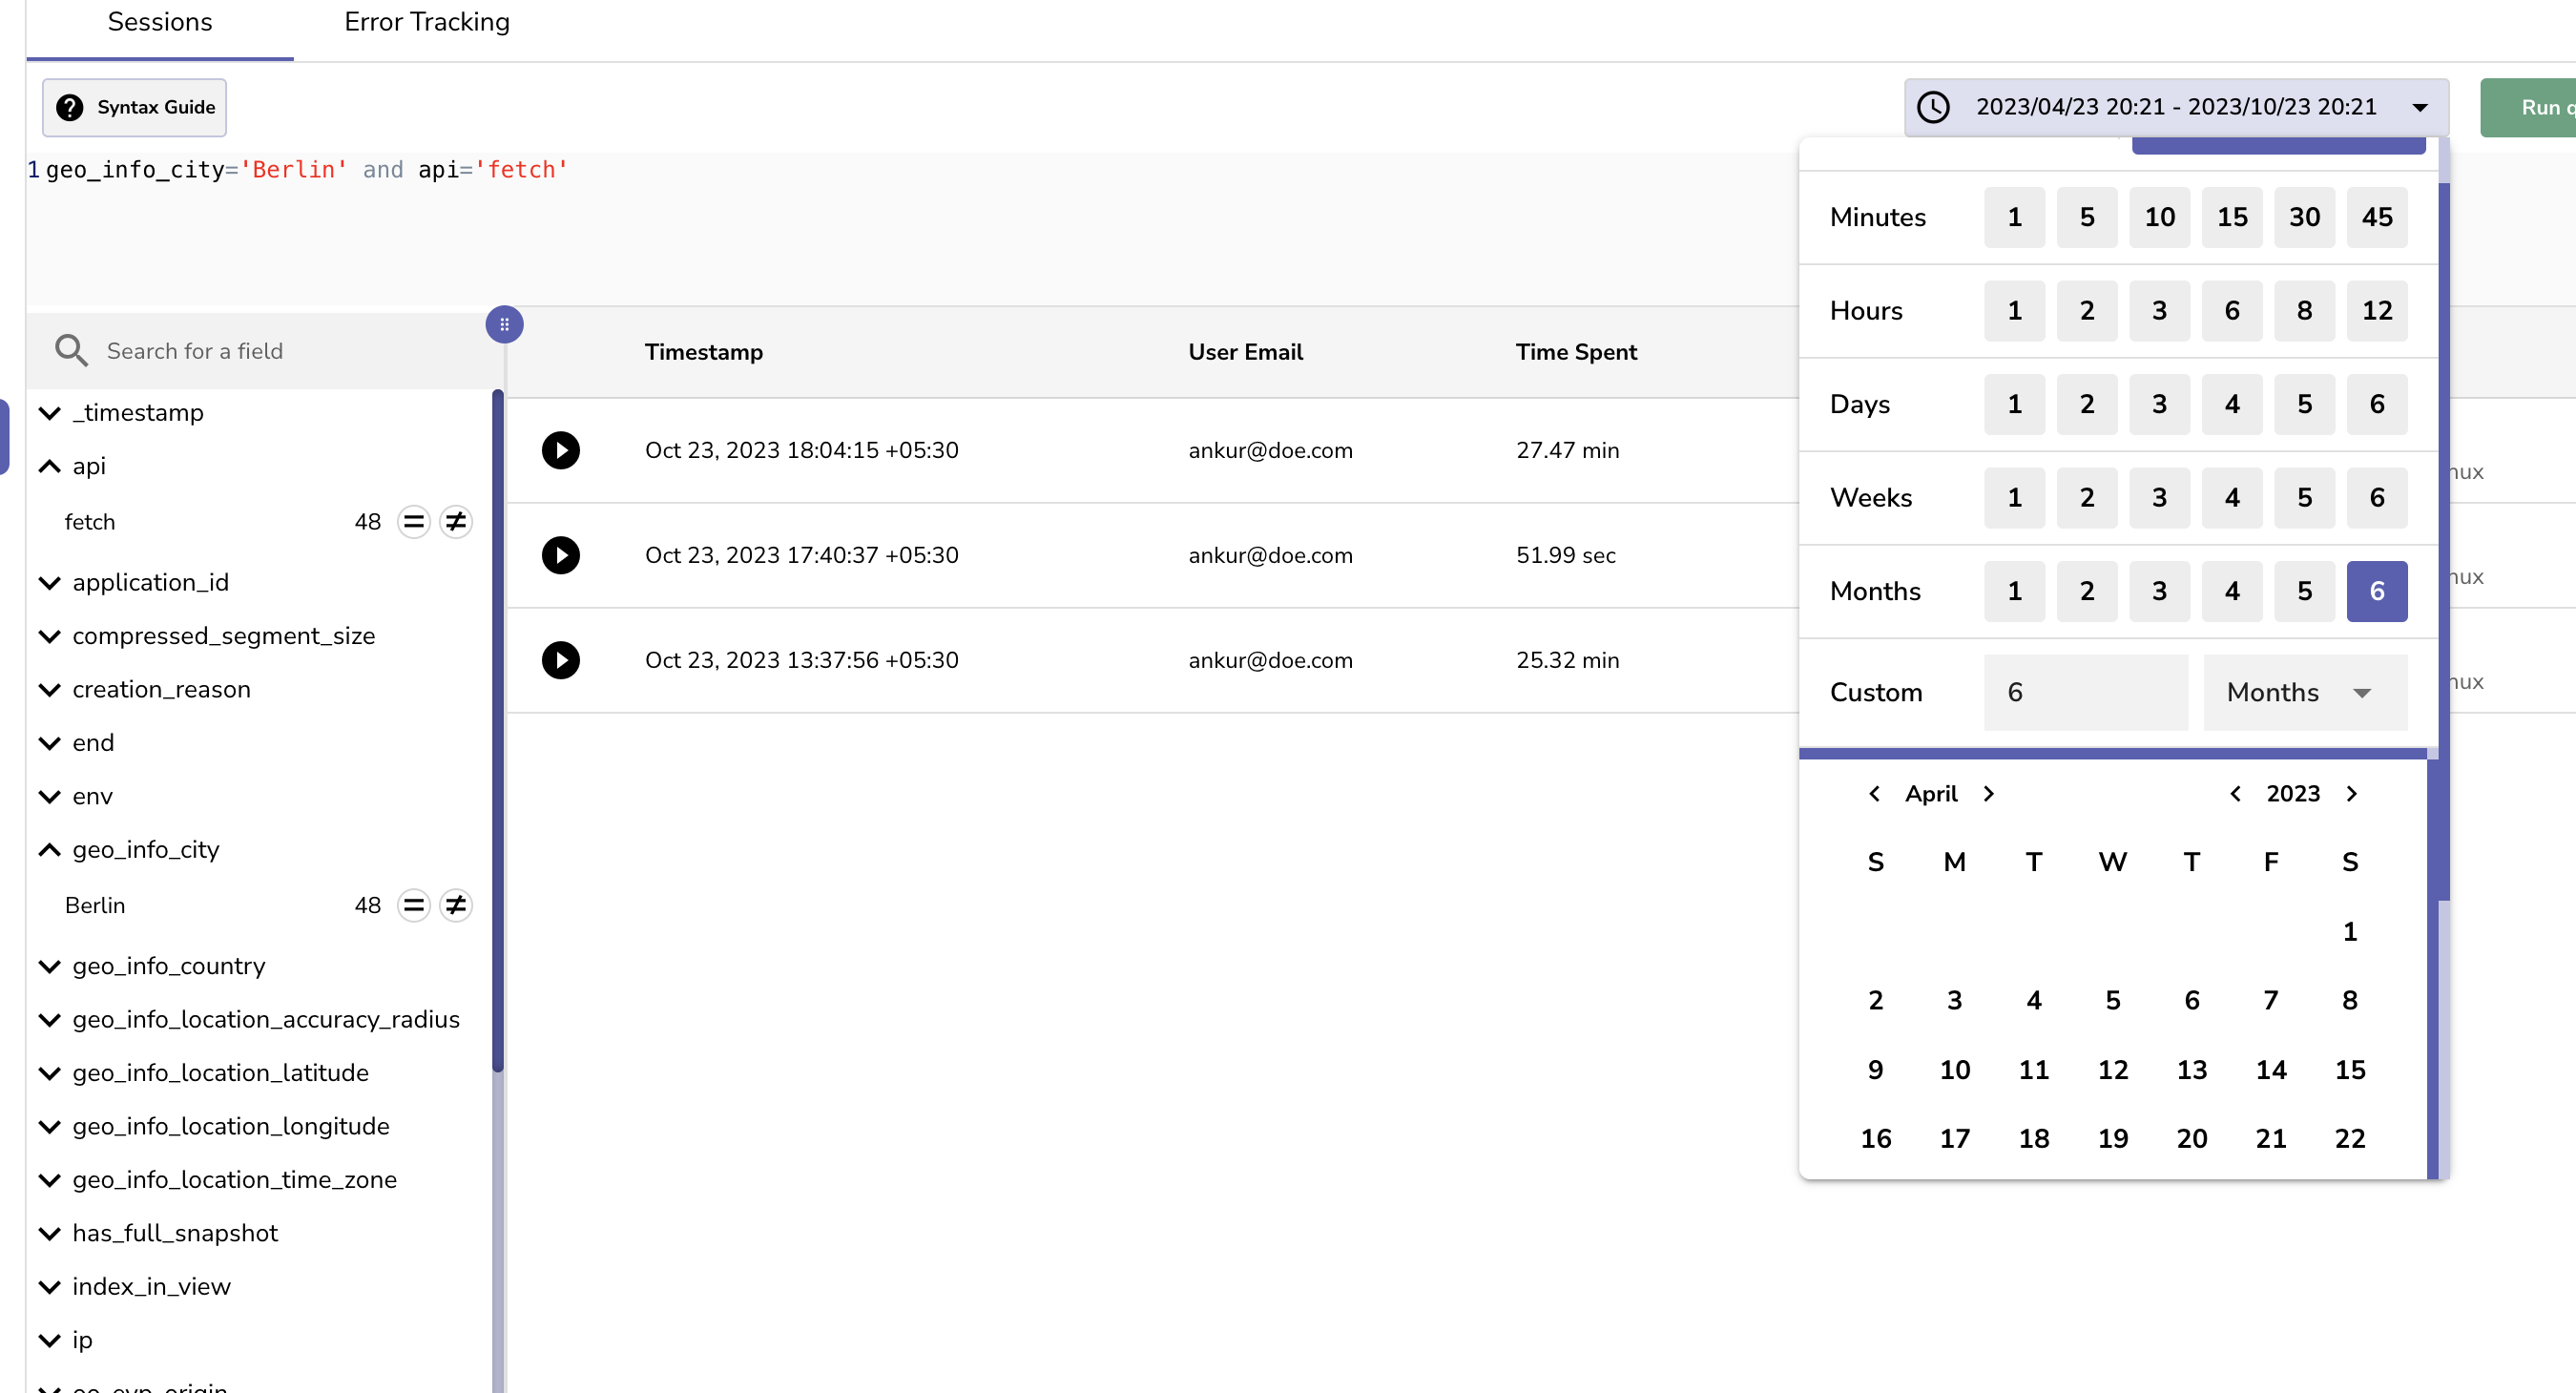Click the question mark on Syntax Guide

click(69, 107)
